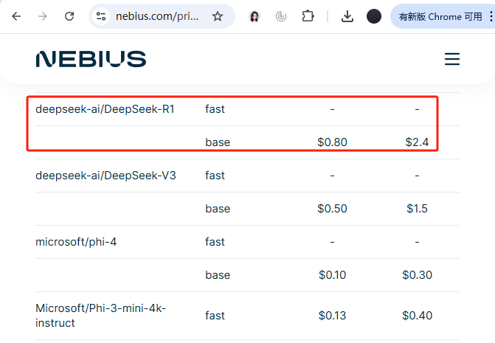495x343 pixels.
Task: Click base under the DeepSeek-V3 row
Action: click(x=218, y=209)
